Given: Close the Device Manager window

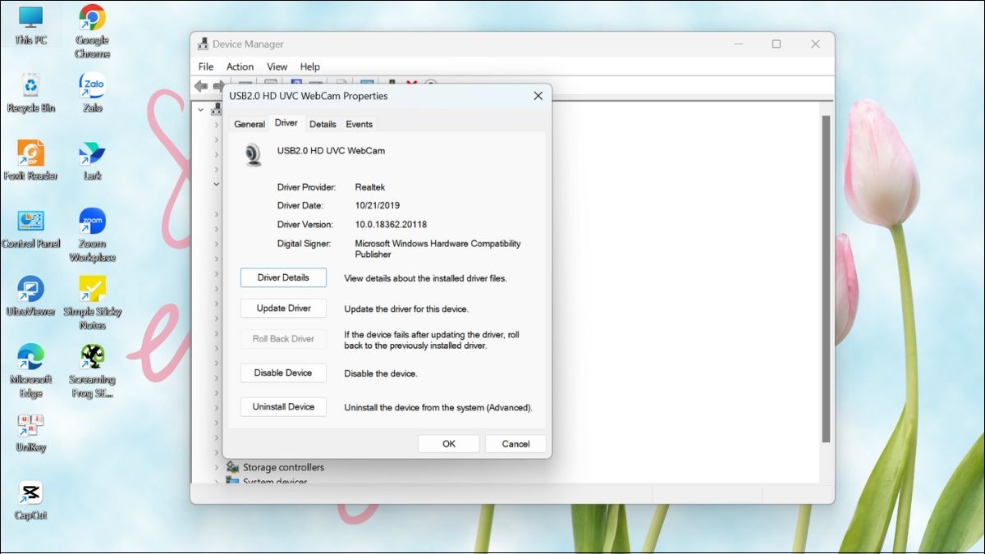Looking at the screenshot, I should 815,44.
